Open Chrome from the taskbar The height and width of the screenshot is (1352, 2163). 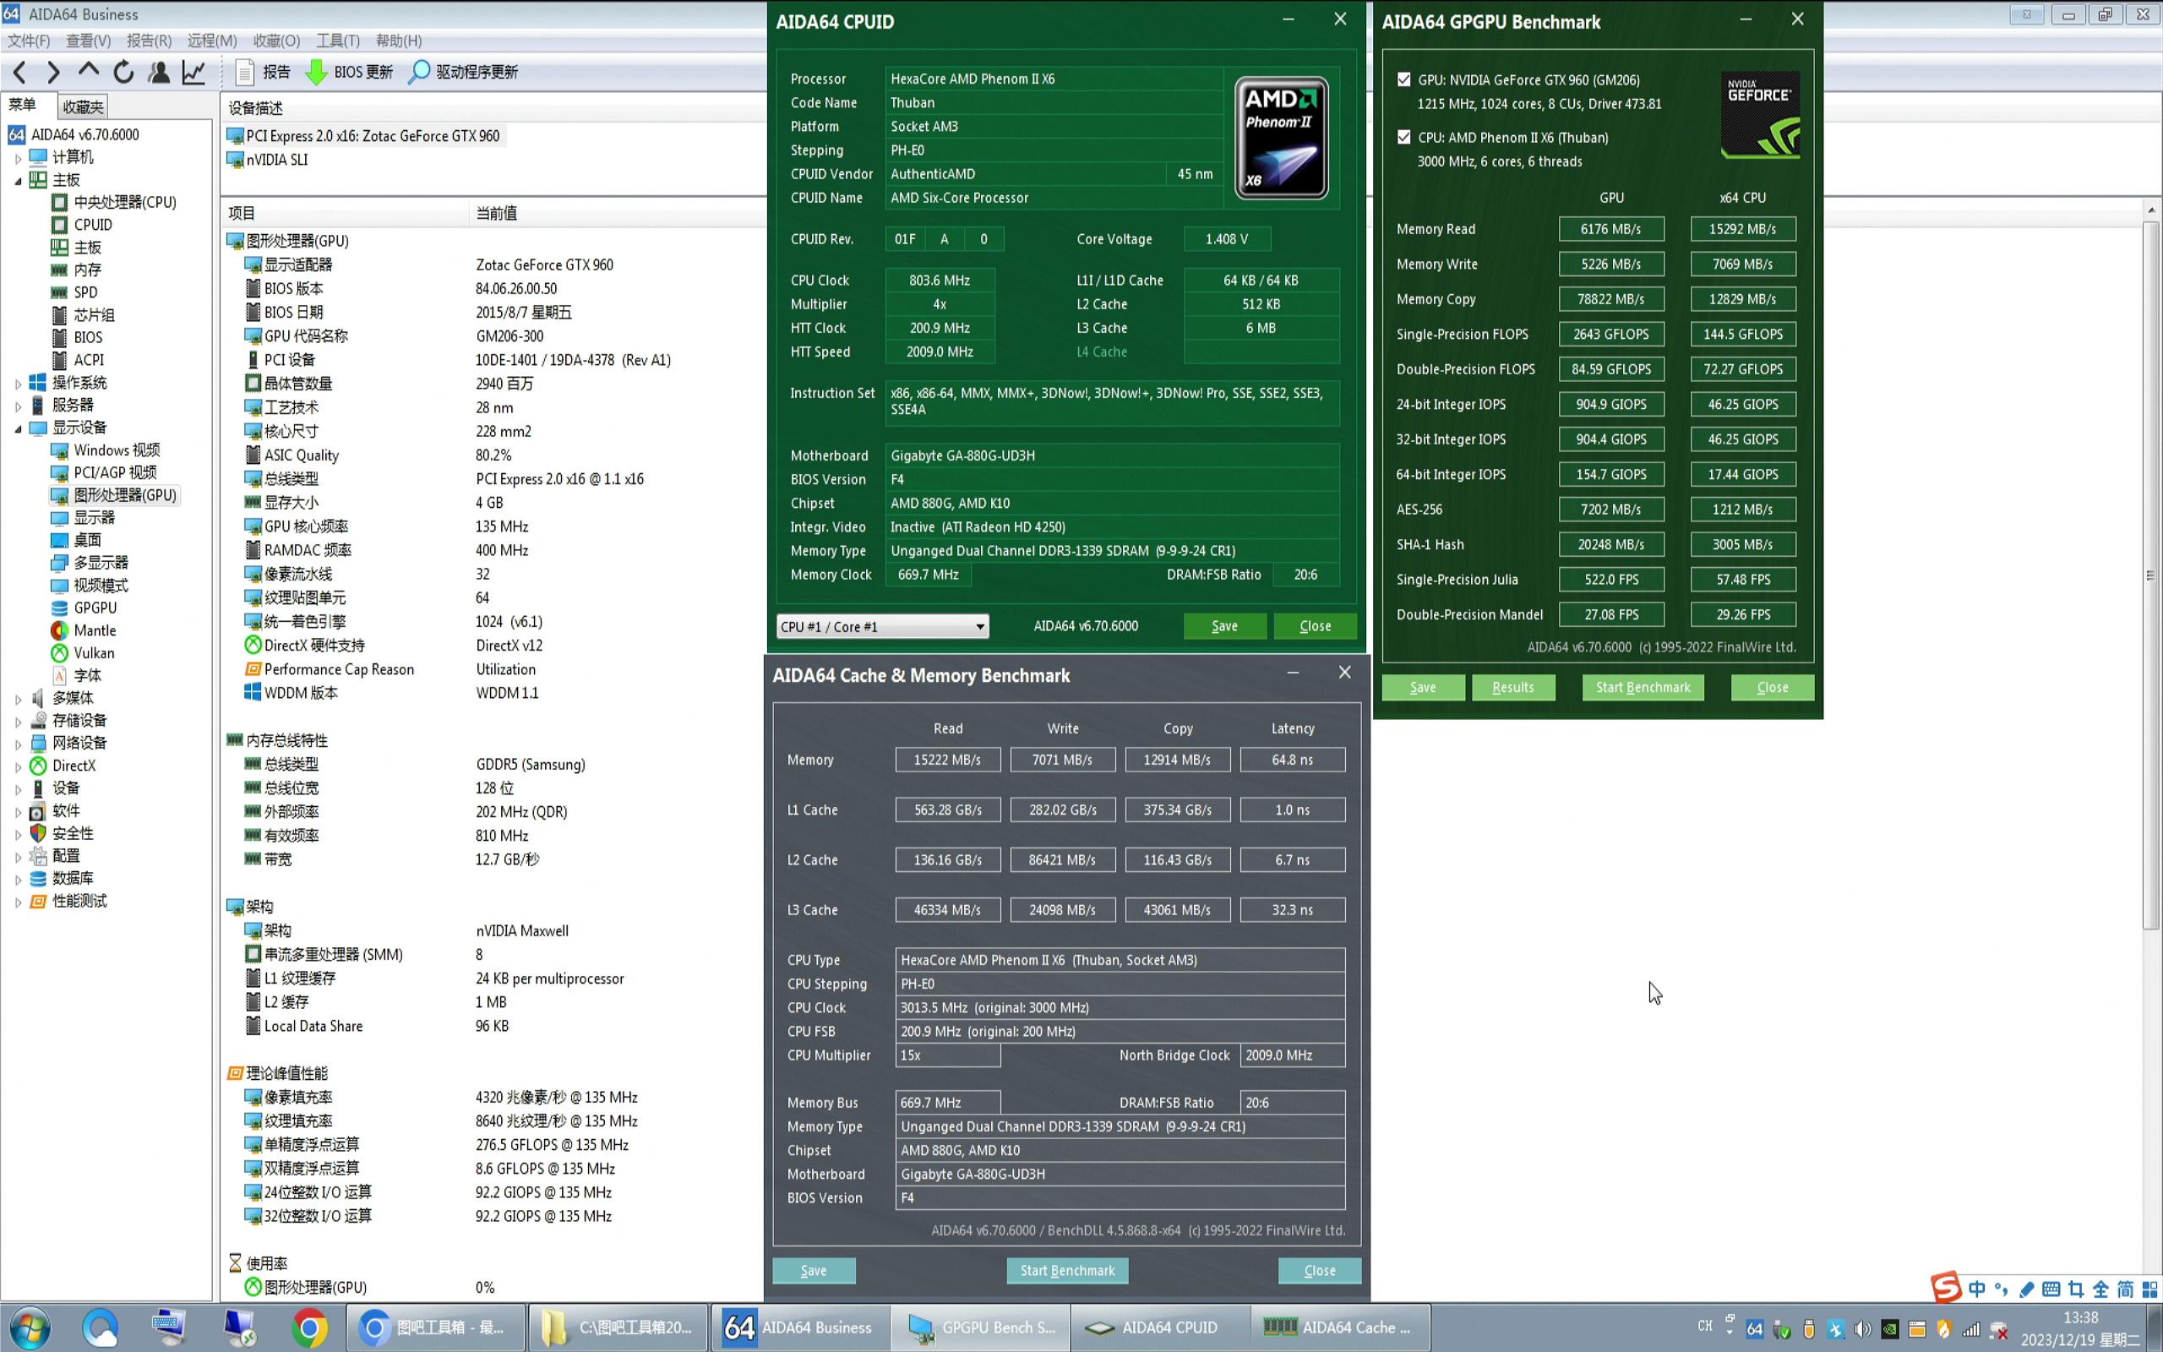coord(308,1327)
